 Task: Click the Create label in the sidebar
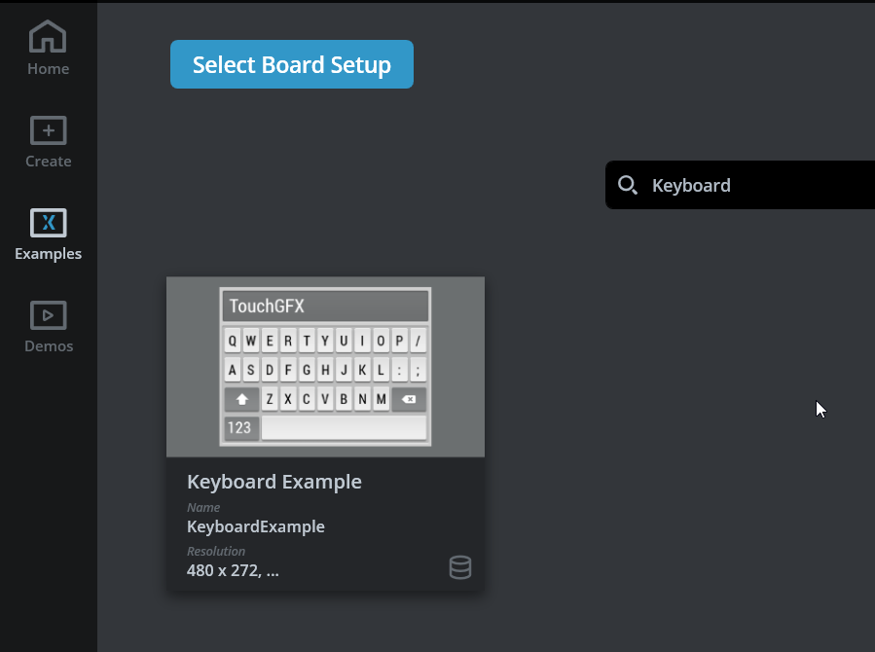click(x=48, y=161)
